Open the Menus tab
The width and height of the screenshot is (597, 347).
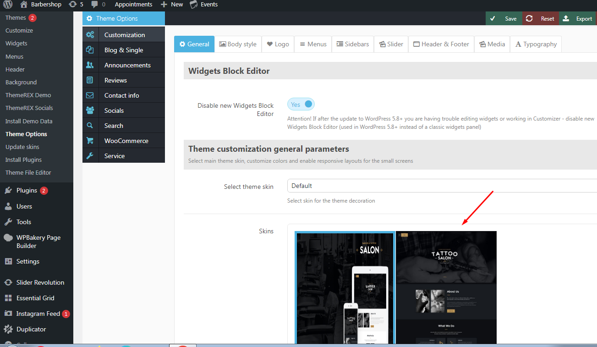313,44
